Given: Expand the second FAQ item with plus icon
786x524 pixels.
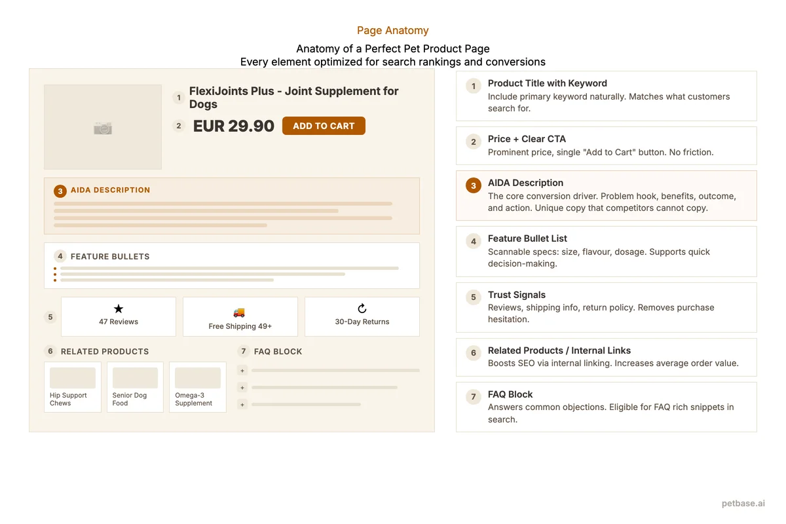Looking at the screenshot, I should click(x=242, y=387).
